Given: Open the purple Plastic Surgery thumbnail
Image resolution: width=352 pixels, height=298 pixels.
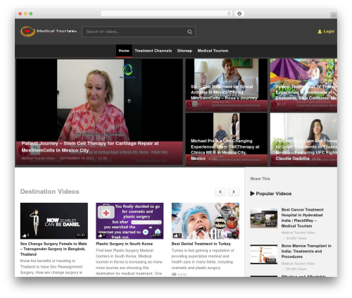Looking at the screenshot, I should tap(130, 221).
